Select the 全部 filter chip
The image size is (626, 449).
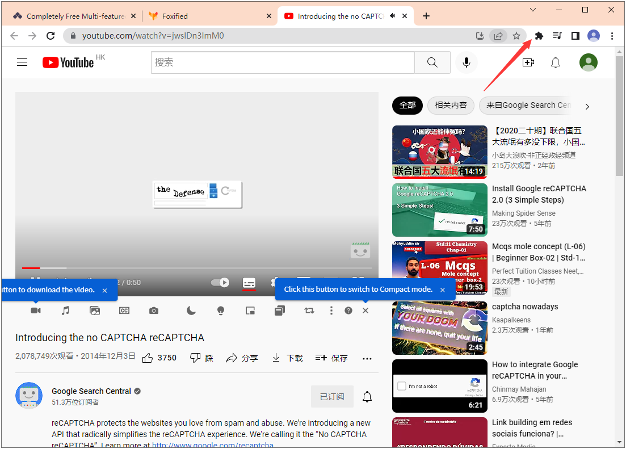pyautogui.click(x=407, y=106)
